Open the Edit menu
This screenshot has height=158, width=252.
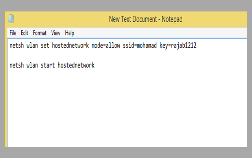click(24, 33)
